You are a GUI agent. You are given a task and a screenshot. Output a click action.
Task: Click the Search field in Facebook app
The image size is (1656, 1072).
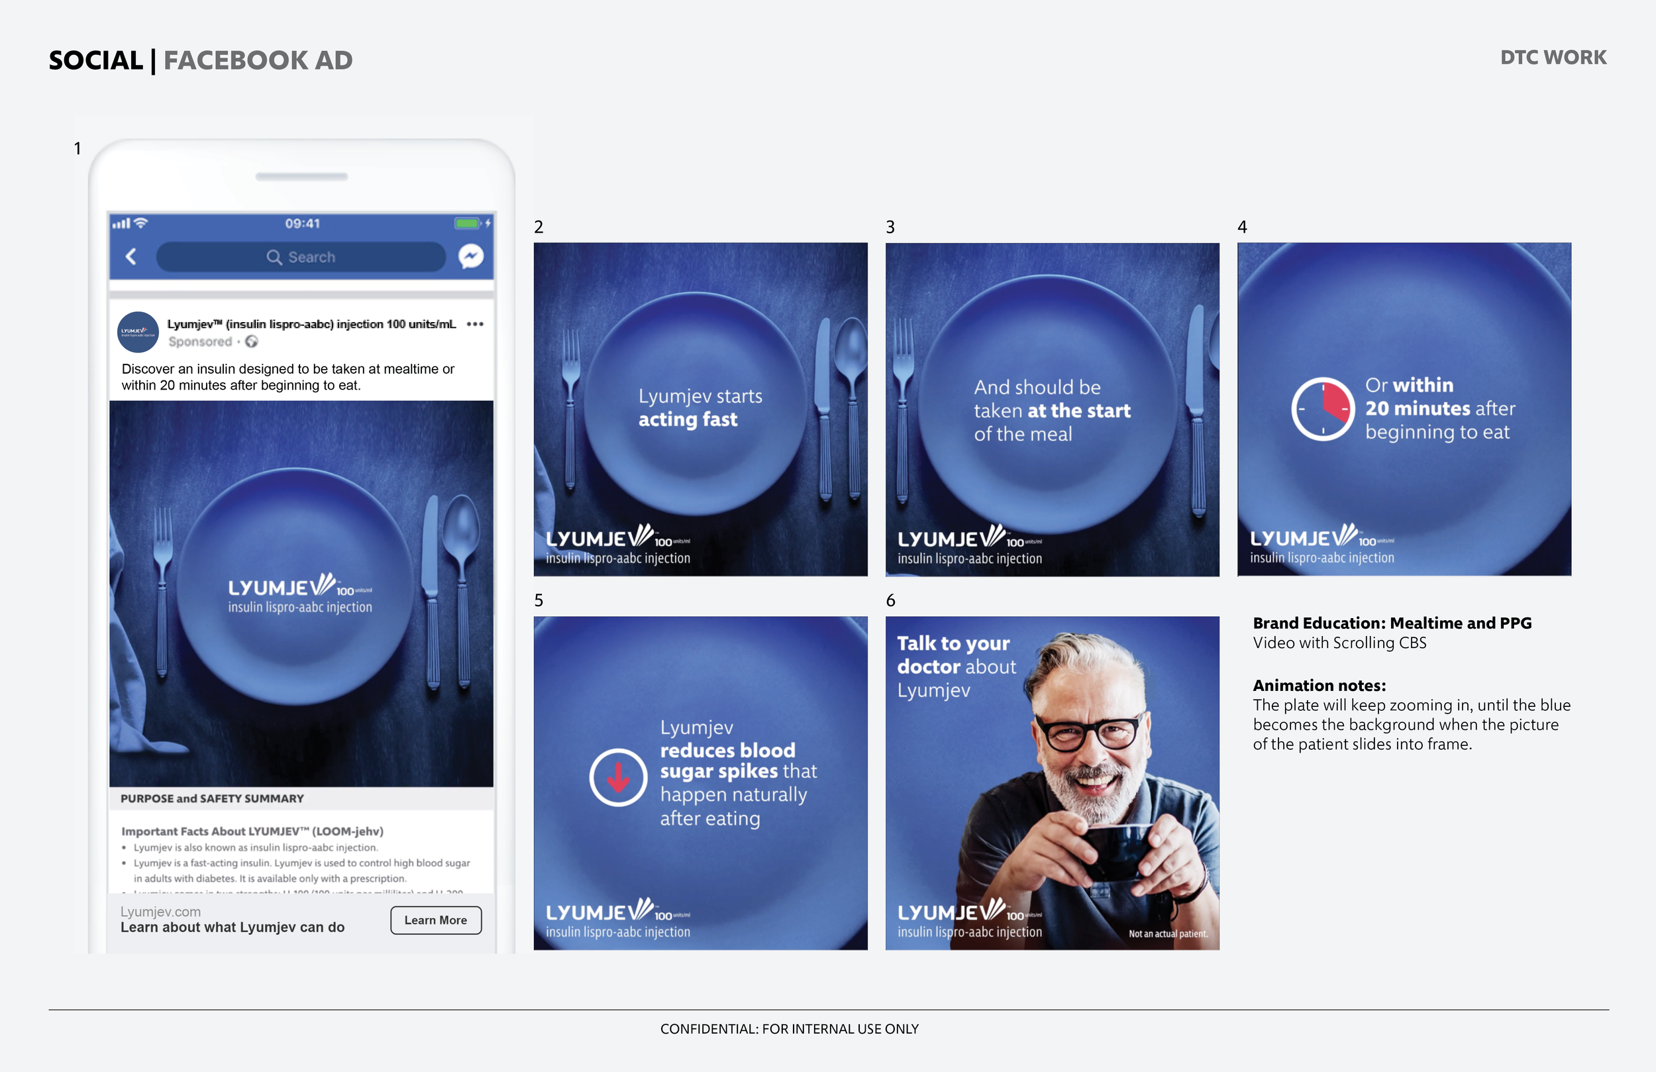point(301,257)
